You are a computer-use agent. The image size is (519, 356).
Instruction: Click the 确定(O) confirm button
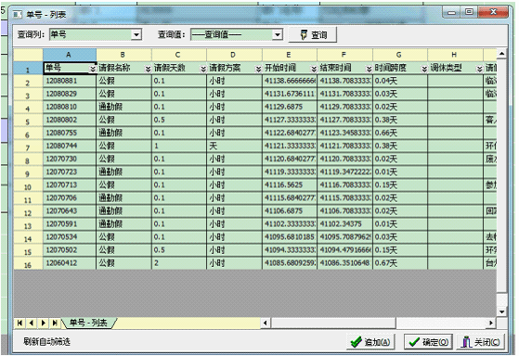coord(429,342)
